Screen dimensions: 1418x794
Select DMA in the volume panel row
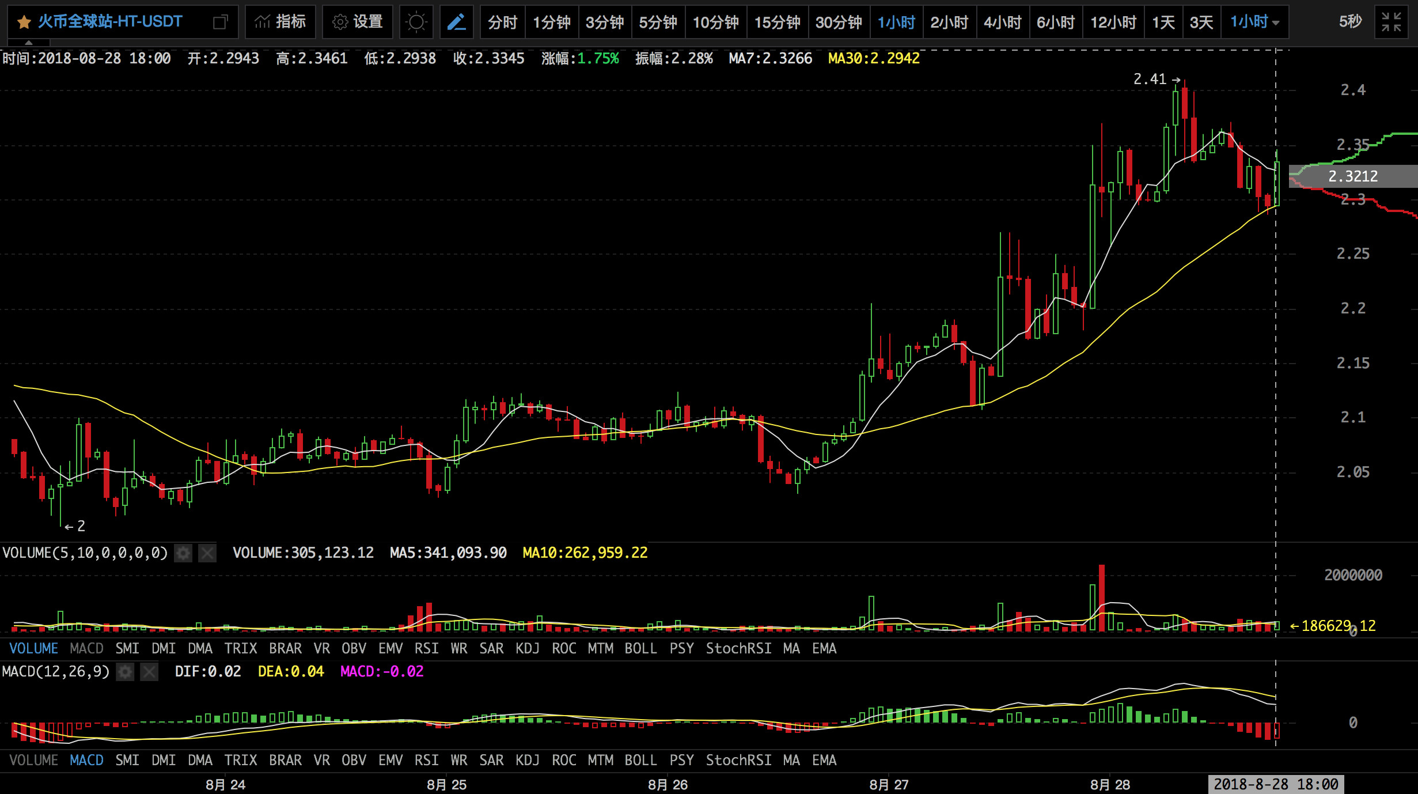[x=200, y=649]
